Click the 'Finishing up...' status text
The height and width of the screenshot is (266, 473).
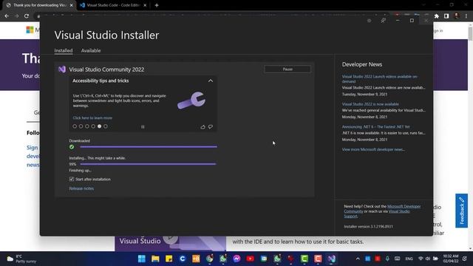click(80, 171)
